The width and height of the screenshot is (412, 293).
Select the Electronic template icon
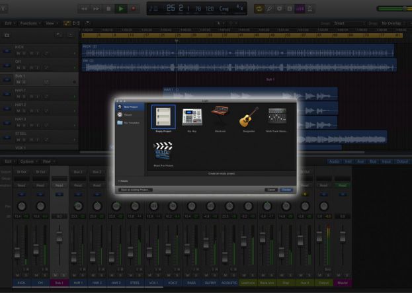220,115
